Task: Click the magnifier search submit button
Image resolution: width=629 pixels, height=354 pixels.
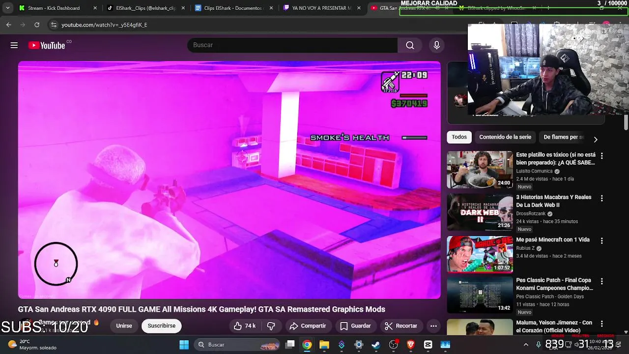Action: coord(410,45)
